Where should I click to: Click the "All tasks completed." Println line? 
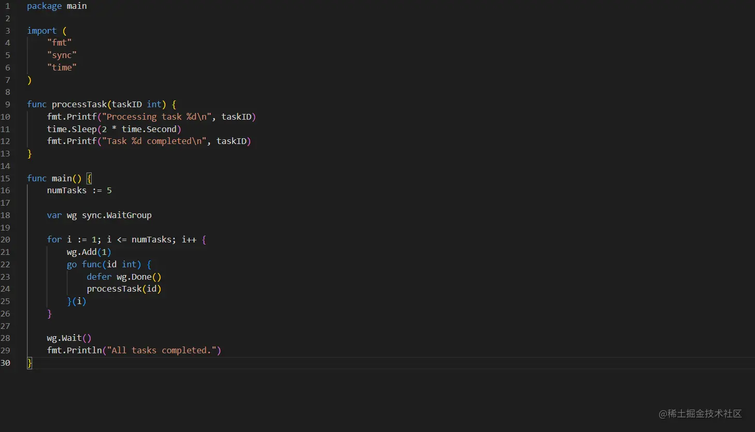tap(134, 351)
